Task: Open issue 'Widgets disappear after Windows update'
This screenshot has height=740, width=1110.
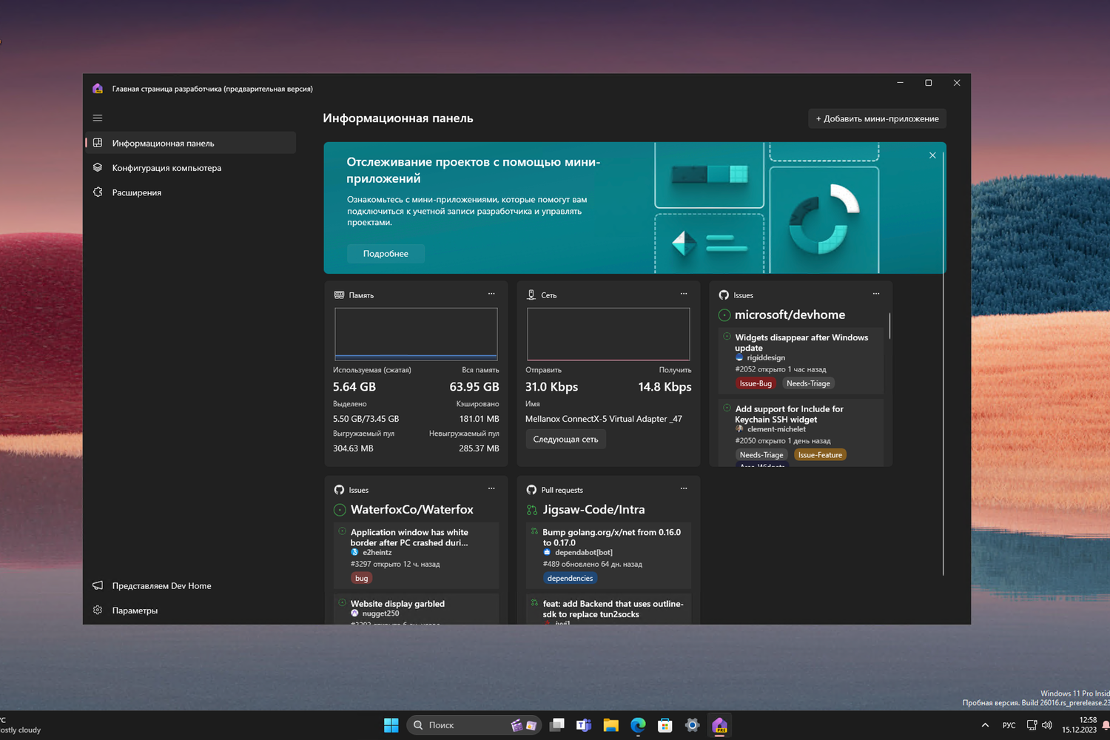Action: click(x=801, y=343)
